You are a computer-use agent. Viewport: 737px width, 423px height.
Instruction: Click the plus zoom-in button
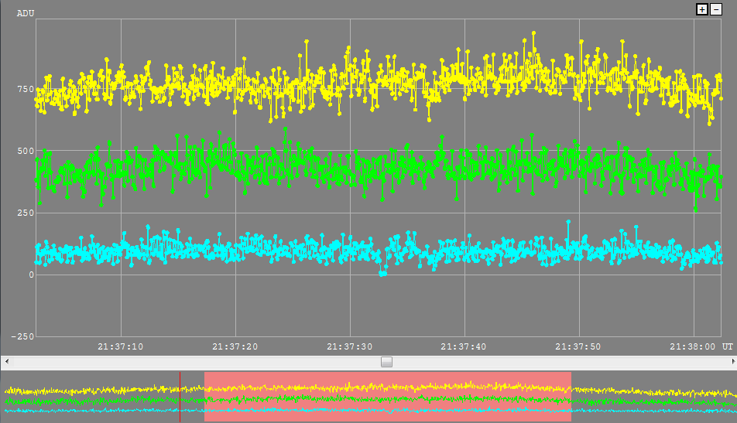click(702, 9)
